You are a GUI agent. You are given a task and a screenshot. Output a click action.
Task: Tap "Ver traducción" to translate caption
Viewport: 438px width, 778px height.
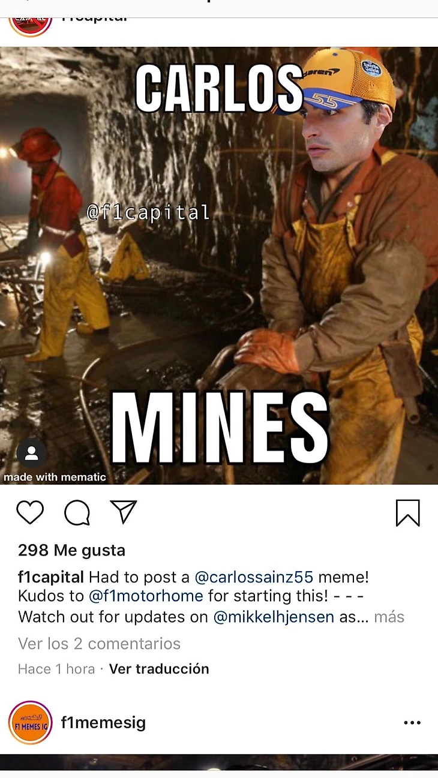(x=159, y=669)
